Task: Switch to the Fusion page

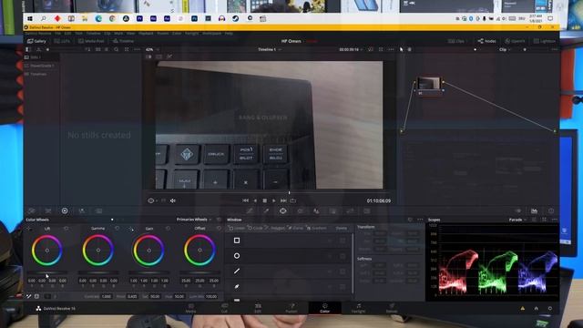Action: (291, 308)
